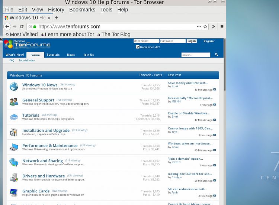Select the Join Us navigation tab
Screen dimensions: 279x205
tap(89, 55)
